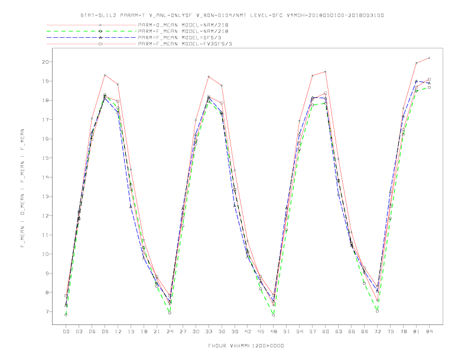Click x-axis tick label '45'
Viewport: 468px width, 361px height.
[261, 332]
